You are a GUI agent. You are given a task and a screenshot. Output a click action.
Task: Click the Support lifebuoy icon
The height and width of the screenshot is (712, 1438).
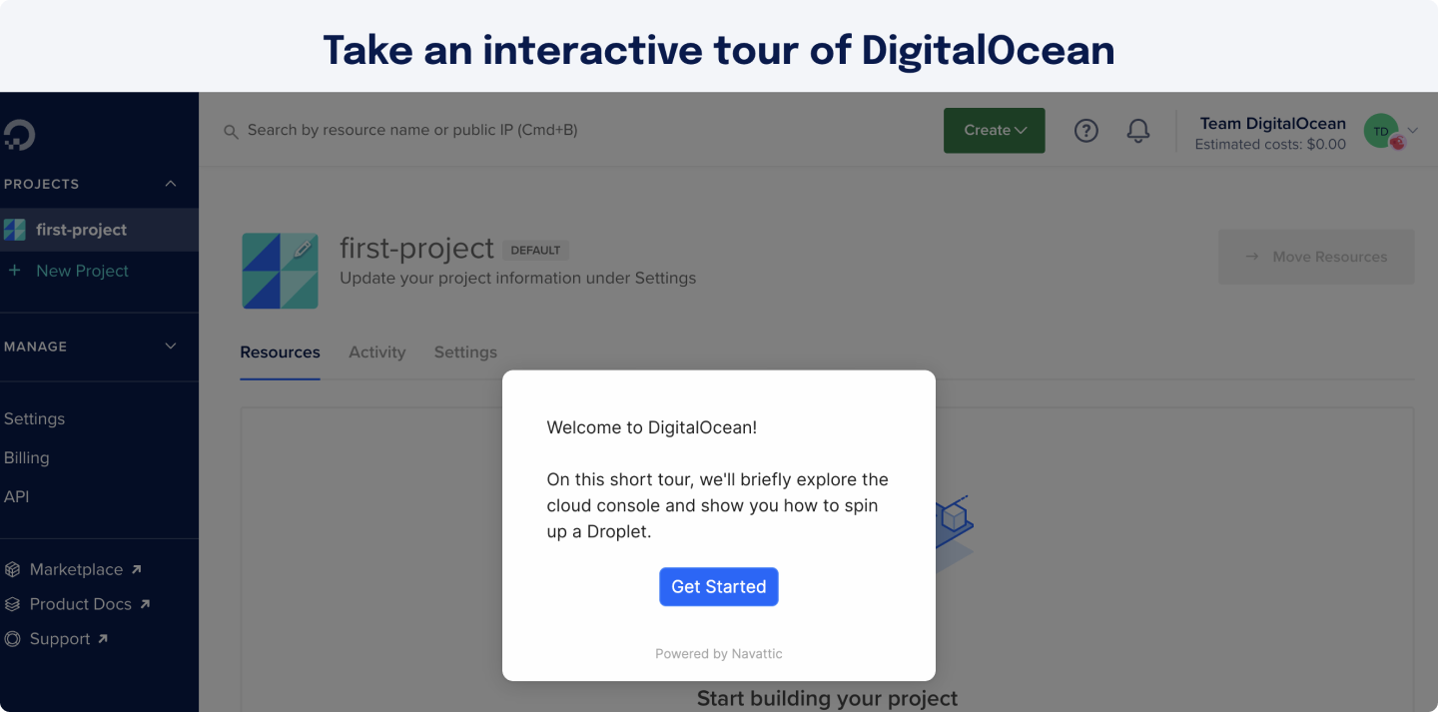(13, 639)
